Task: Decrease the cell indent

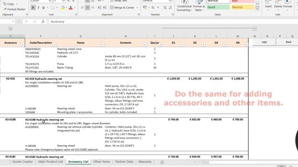Action: coord(99,7)
